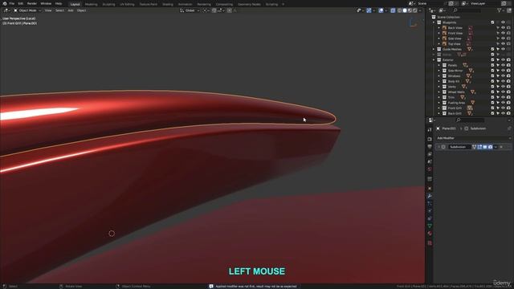Uncheck Guide Meshes collection checkbox
Image resolution: width=514 pixels, height=289 pixels.
pyautogui.click(x=492, y=49)
